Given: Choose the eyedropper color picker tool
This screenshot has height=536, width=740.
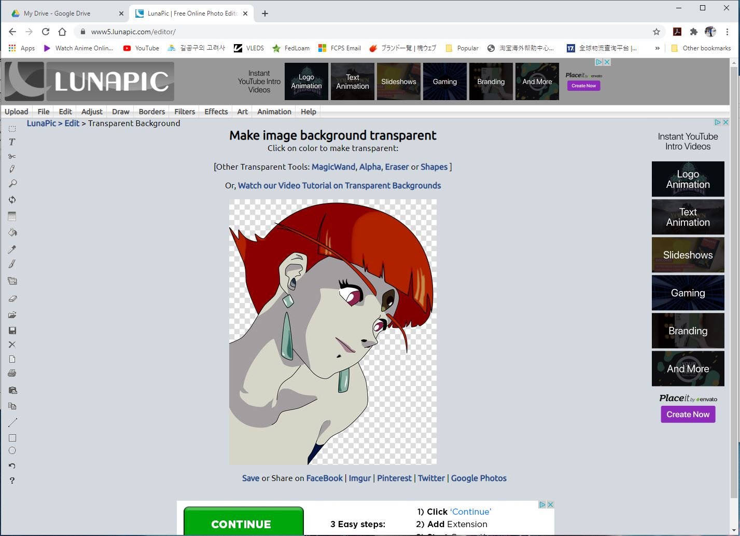Looking at the screenshot, I should [12, 250].
